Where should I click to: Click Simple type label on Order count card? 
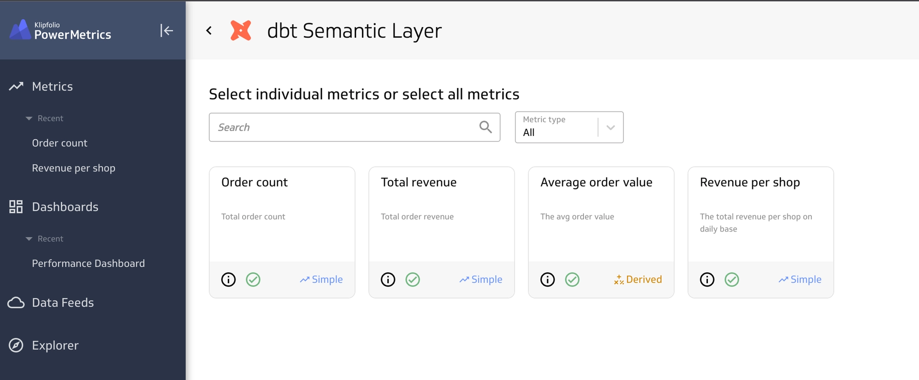pyautogui.click(x=322, y=279)
